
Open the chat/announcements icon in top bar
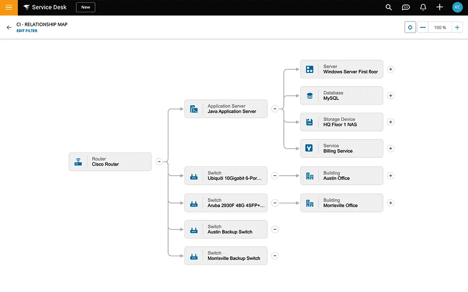[406, 7]
